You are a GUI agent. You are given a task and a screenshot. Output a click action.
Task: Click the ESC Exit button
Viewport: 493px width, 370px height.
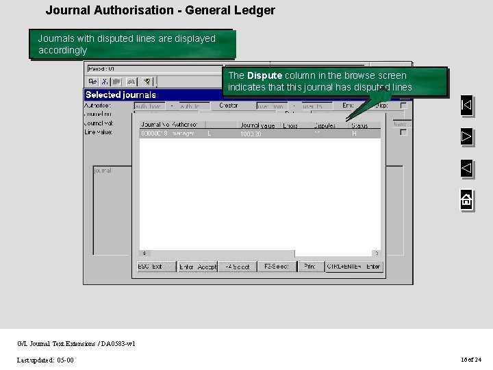(157, 267)
